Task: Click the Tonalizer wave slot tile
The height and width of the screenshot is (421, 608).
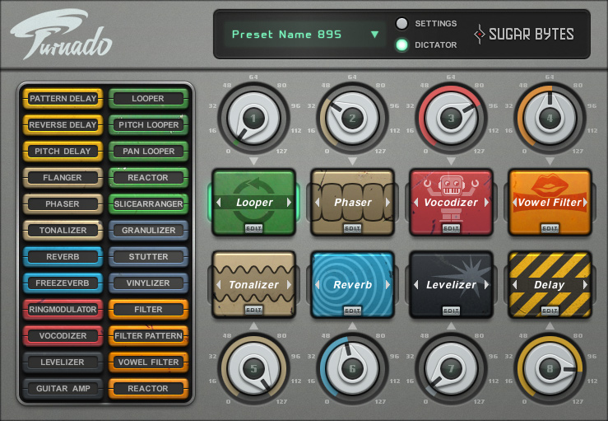Action: [x=254, y=284]
